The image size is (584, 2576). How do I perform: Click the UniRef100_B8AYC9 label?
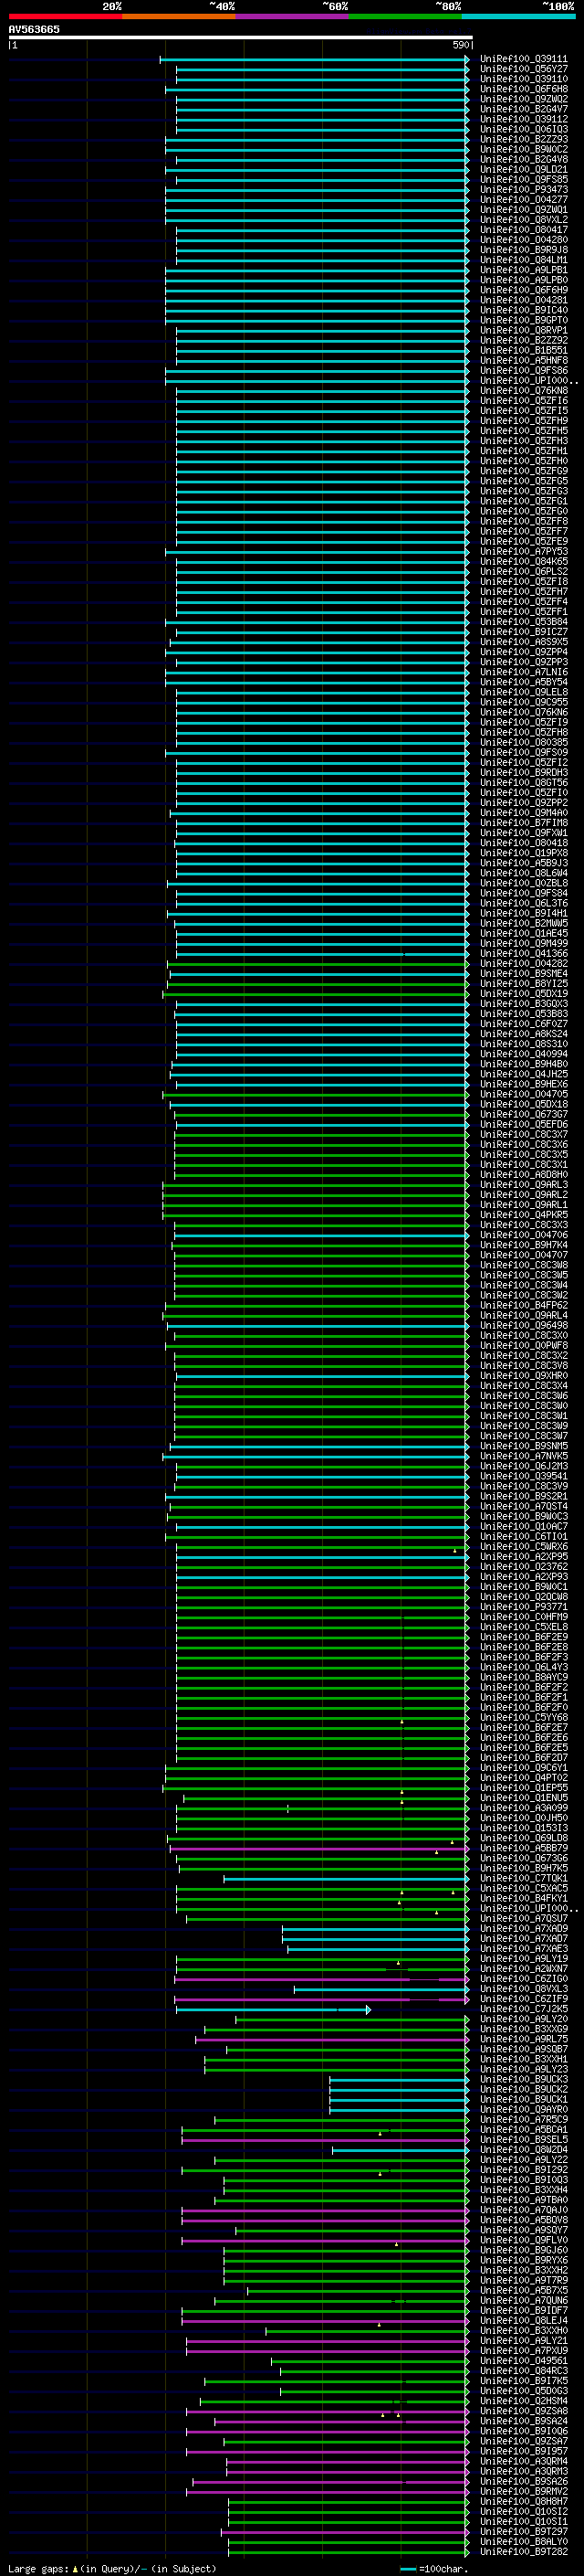(x=523, y=1677)
